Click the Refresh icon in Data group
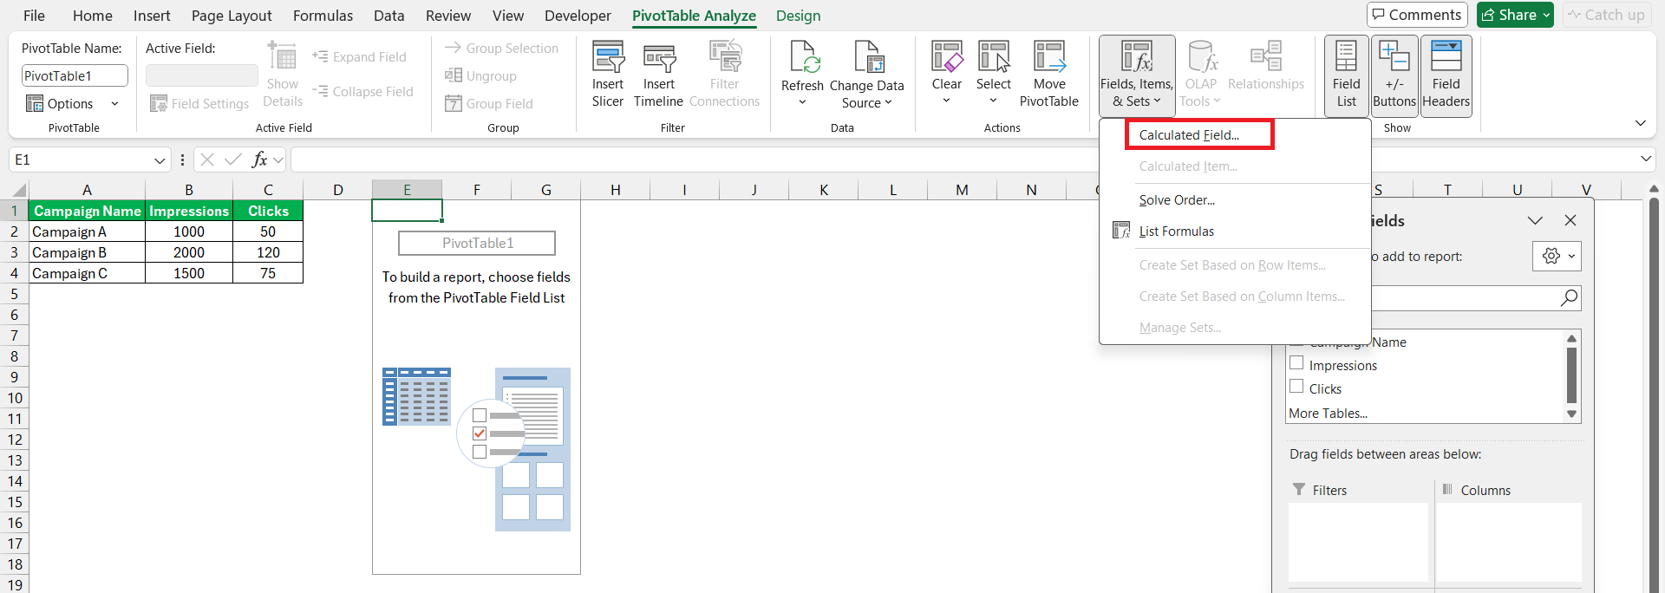 click(x=802, y=59)
